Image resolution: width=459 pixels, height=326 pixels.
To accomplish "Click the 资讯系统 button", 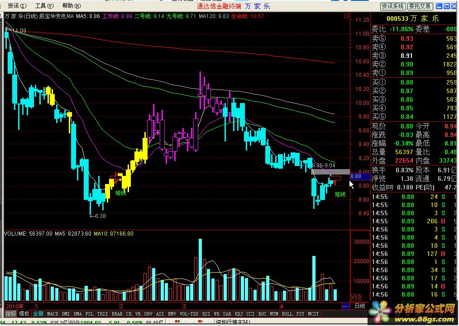I will coord(393,6).
